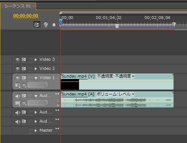Go to previous keyframe on Video 1
Viewport: 187px width, 143px height.
[x=31, y=85]
